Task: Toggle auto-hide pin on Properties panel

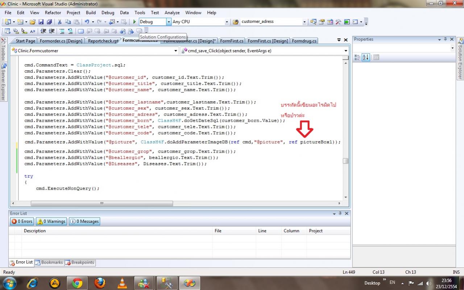Action: click(446, 39)
